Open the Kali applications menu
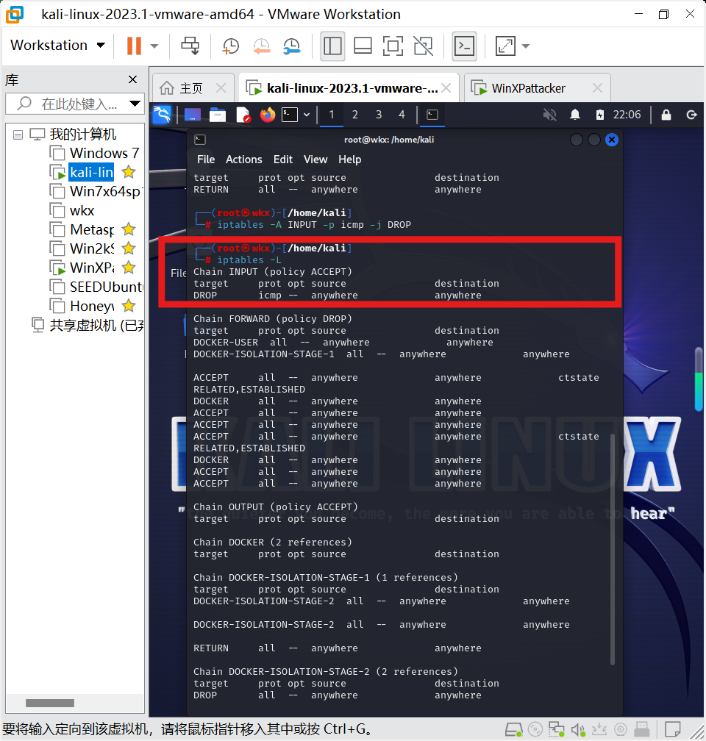The image size is (706, 741). (162, 115)
